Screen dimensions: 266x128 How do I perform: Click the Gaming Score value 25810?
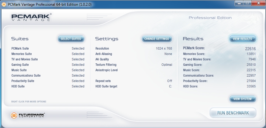tap(251, 65)
